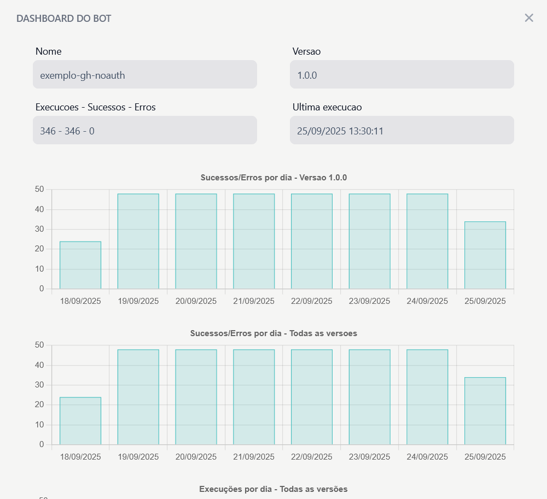This screenshot has width=547, height=499.
Task: Click the 18/09/2025 bar in Versao 1.0.0 chart
Action: (x=80, y=265)
